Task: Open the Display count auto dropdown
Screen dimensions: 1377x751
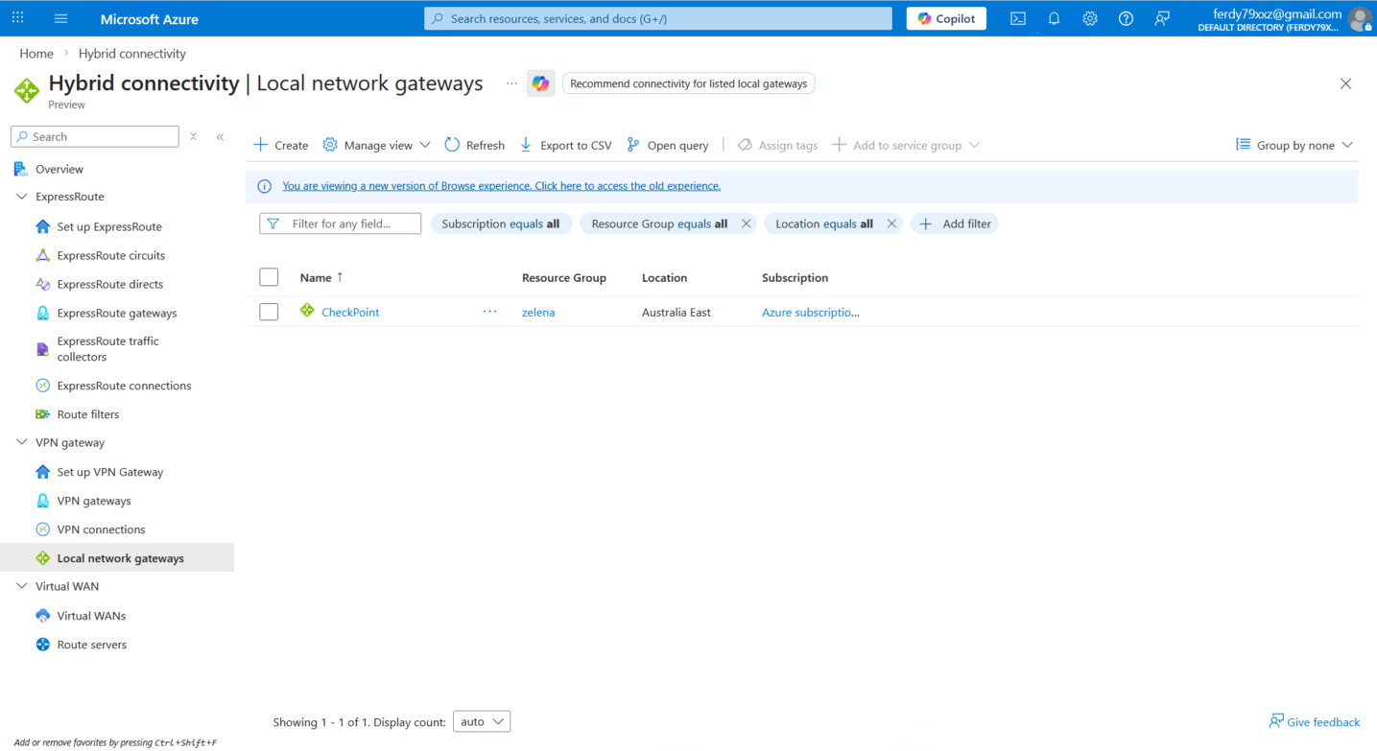Action: pos(482,721)
